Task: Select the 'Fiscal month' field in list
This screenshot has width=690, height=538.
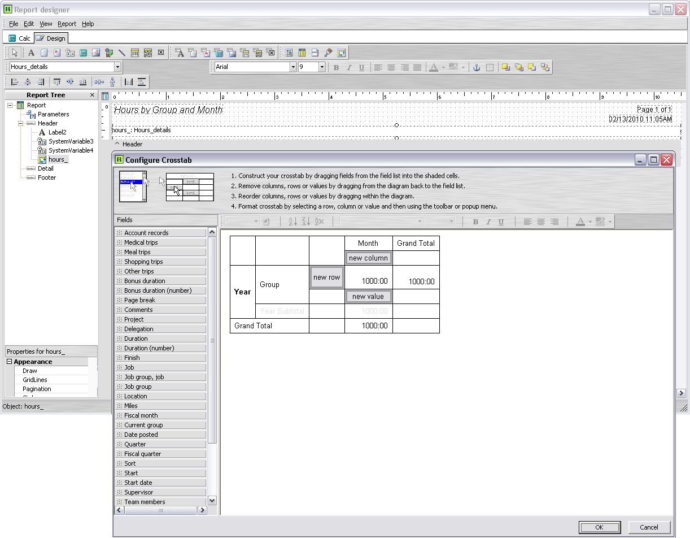Action: (160, 415)
